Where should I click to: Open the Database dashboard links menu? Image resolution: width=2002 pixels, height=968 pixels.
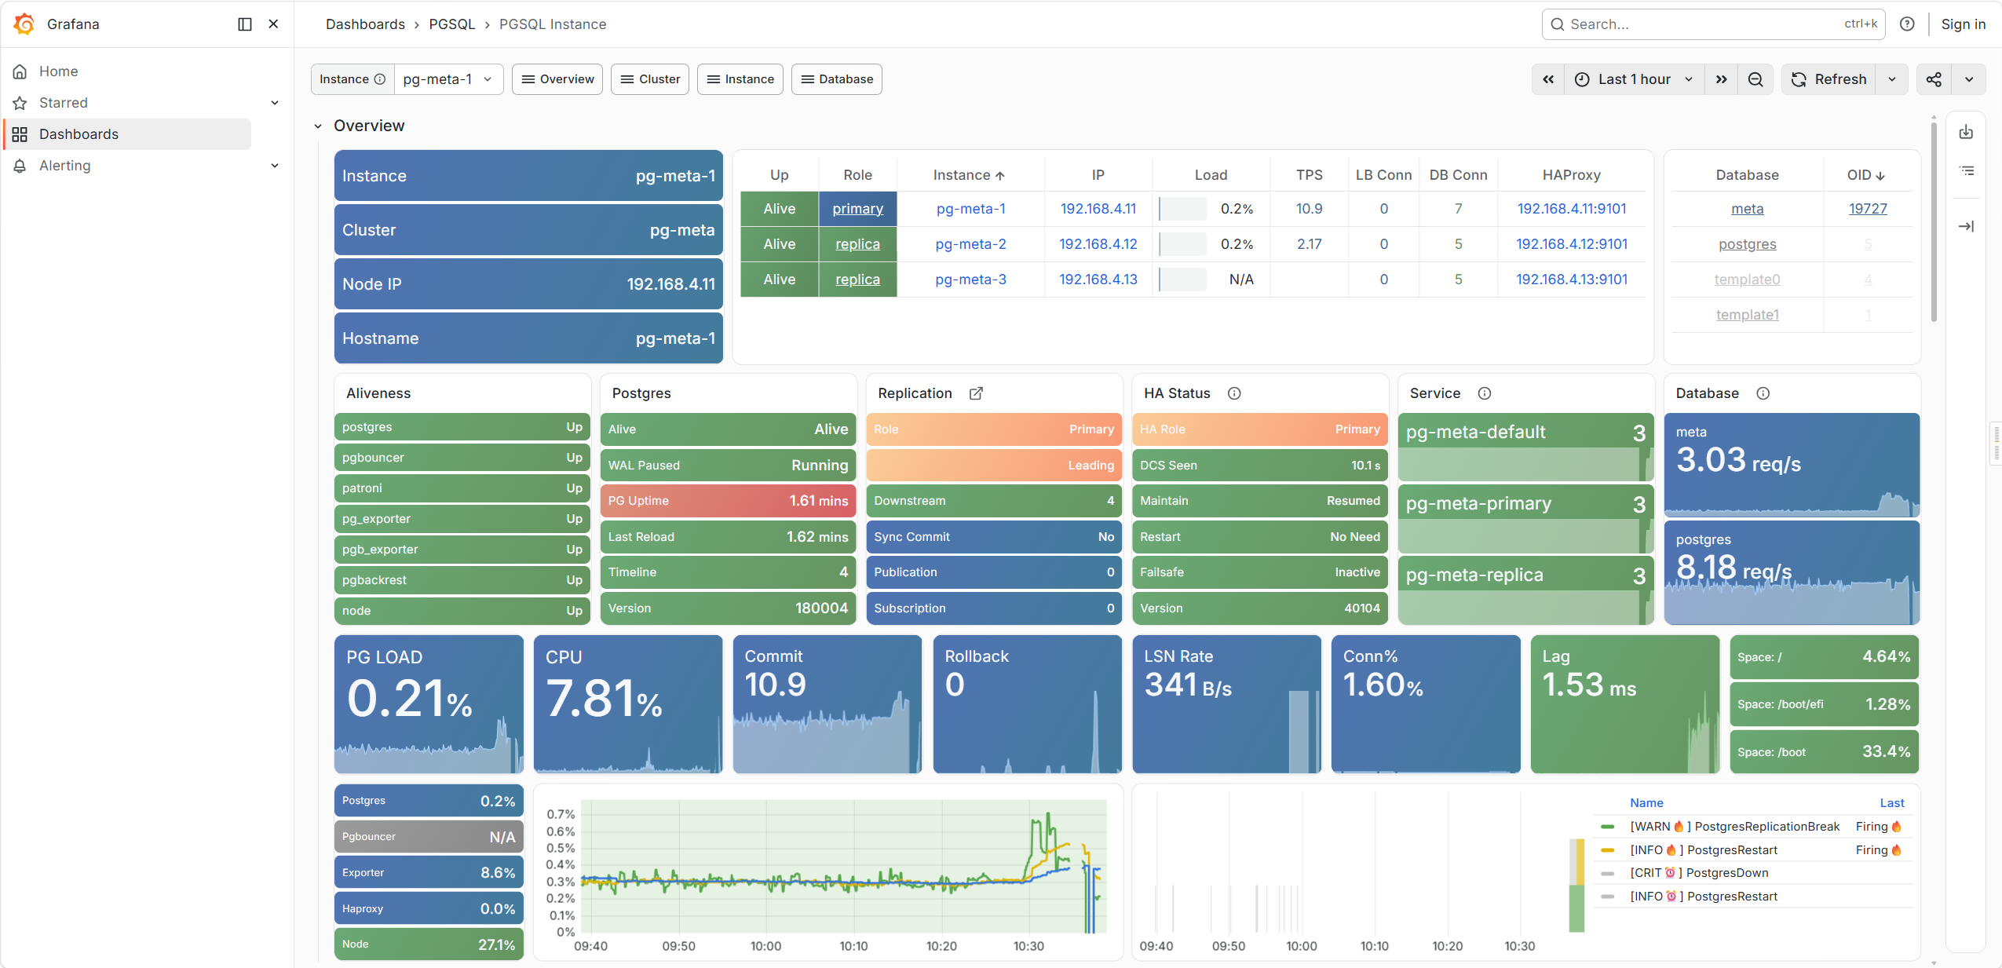coord(837,79)
